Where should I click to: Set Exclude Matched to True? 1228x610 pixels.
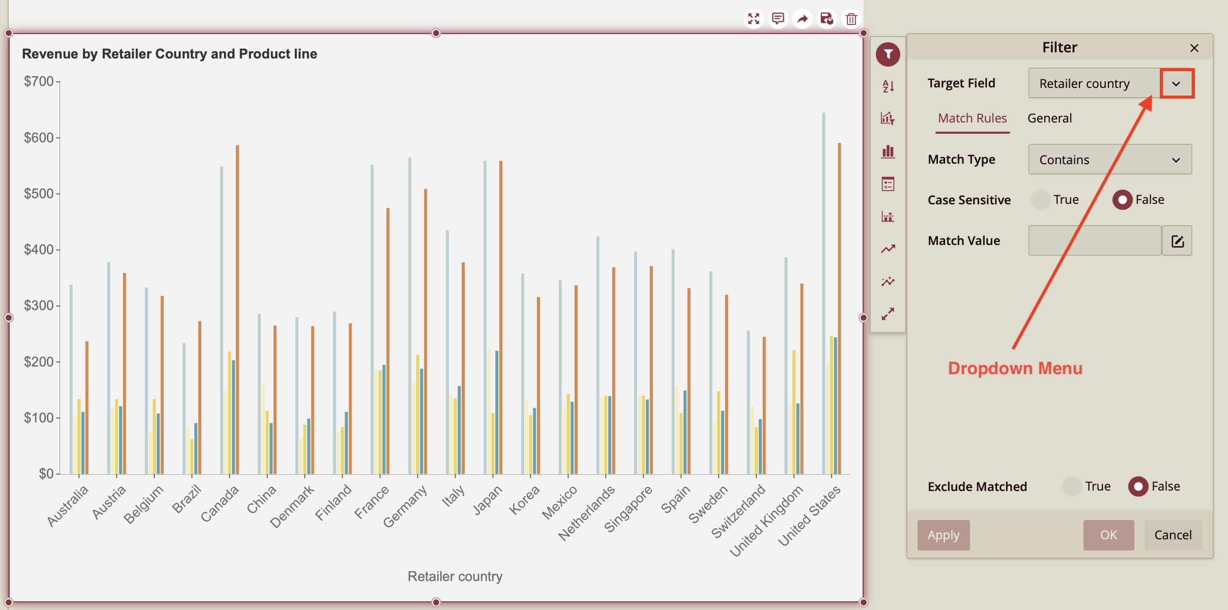tap(1072, 486)
